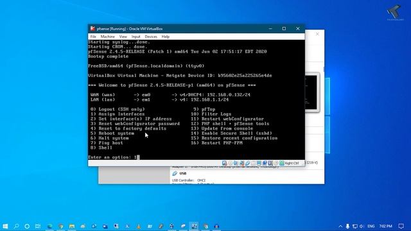Click the USB section icon in background window

coord(175,173)
